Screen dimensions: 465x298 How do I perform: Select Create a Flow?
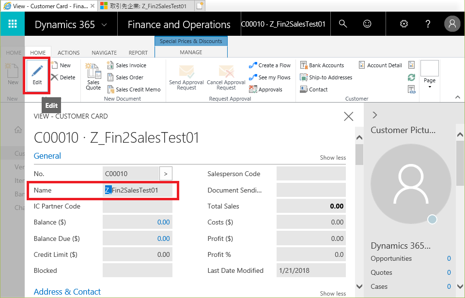tap(270, 65)
